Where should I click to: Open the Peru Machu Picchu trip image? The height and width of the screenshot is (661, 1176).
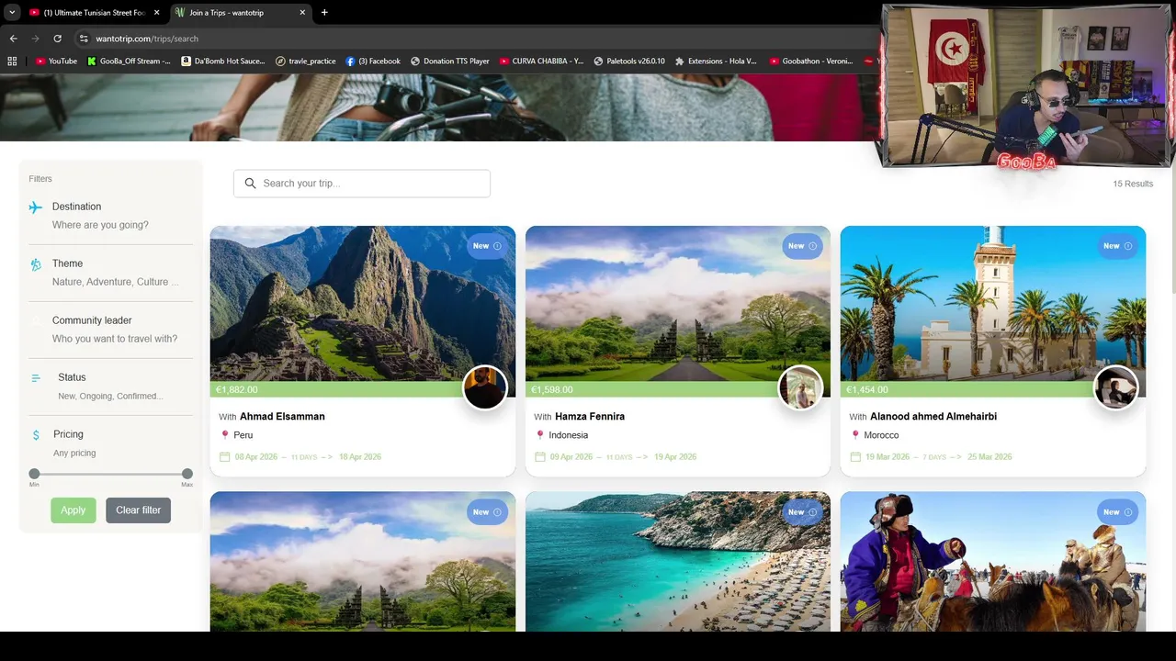(x=363, y=304)
